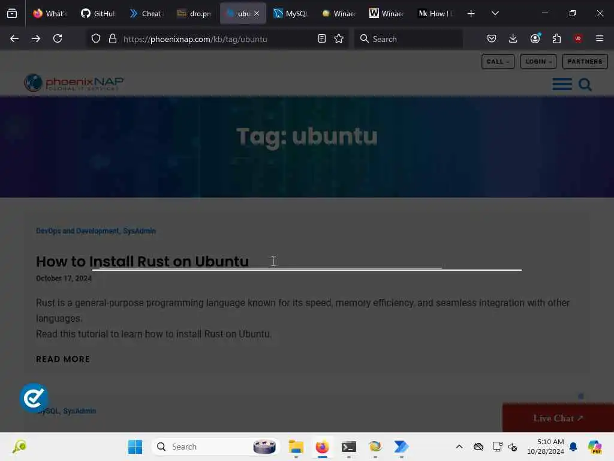Open How to Install Rust on Ubuntu article

142,262
